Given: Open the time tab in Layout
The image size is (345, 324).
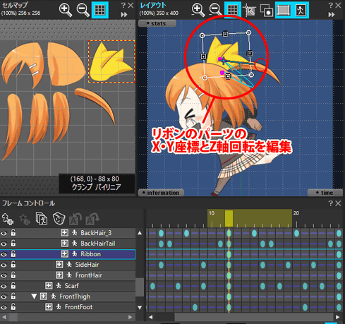Looking at the screenshot, I should tap(325, 193).
